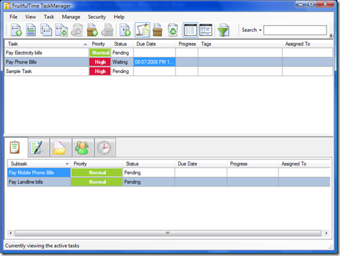The height and width of the screenshot is (256, 340).
Task: Open the Assigned users people tab
Action: 83,148
